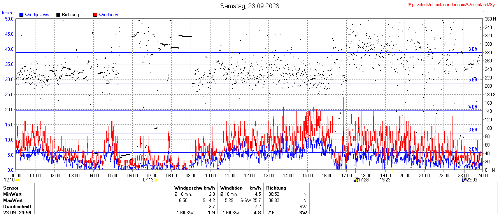
Task: Click the '06:52' direction time value
Action: click(274, 194)
